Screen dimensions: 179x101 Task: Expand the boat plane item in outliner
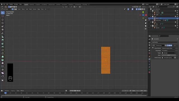[x=153, y=20]
